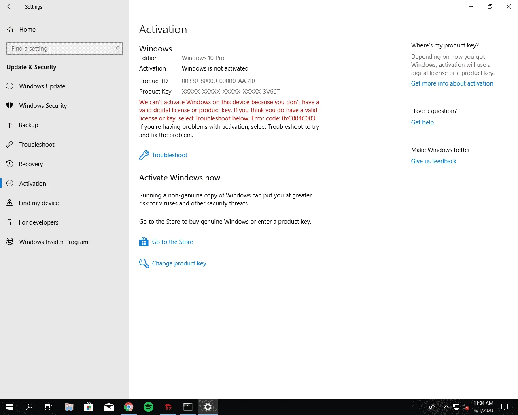
Task: Click the Change product key link
Action: click(173, 263)
